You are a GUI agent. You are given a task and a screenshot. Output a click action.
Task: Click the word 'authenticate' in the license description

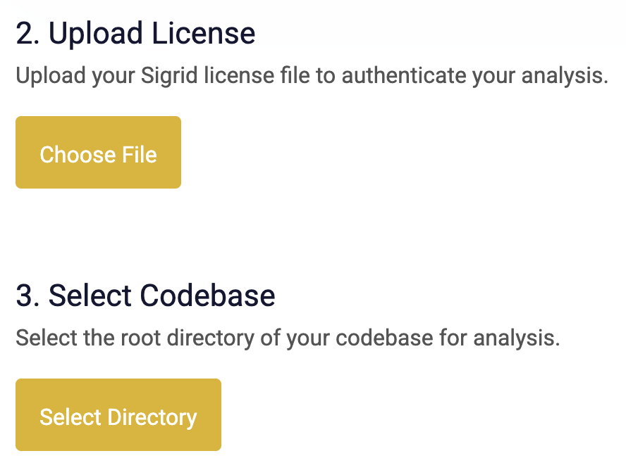[x=404, y=76]
